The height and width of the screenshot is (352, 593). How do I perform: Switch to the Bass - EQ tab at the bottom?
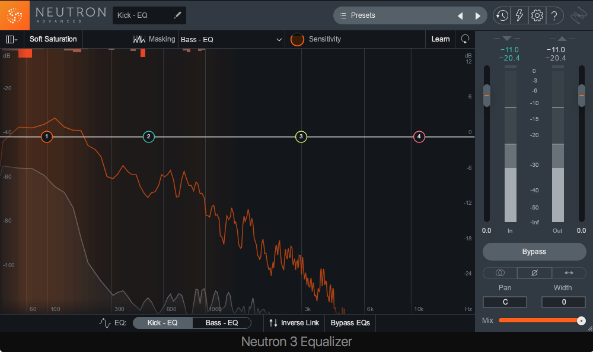tap(222, 323)
